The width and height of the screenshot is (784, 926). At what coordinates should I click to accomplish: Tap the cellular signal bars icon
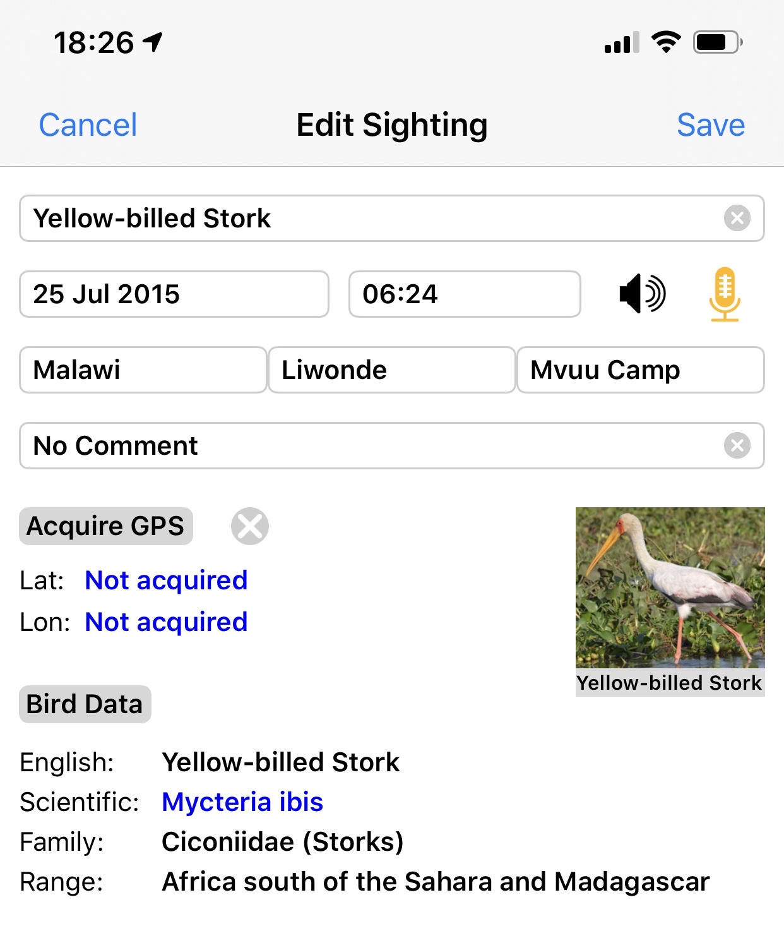coord(621,43)
